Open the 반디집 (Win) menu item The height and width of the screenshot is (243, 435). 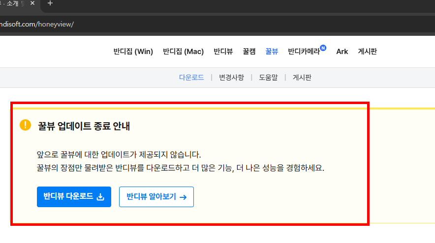133,52
